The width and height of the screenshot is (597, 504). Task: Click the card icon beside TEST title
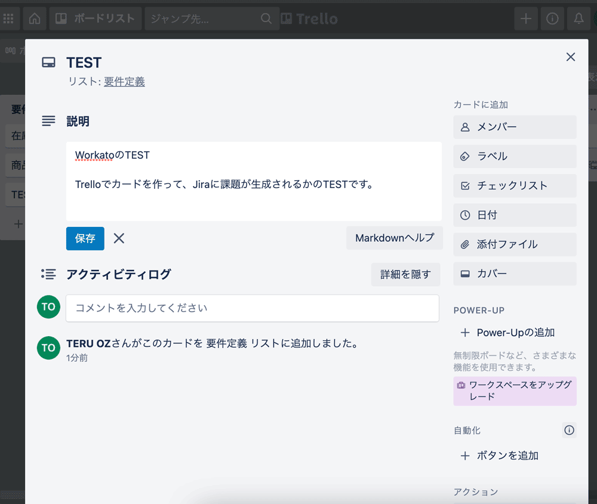[x=48, y=63]
